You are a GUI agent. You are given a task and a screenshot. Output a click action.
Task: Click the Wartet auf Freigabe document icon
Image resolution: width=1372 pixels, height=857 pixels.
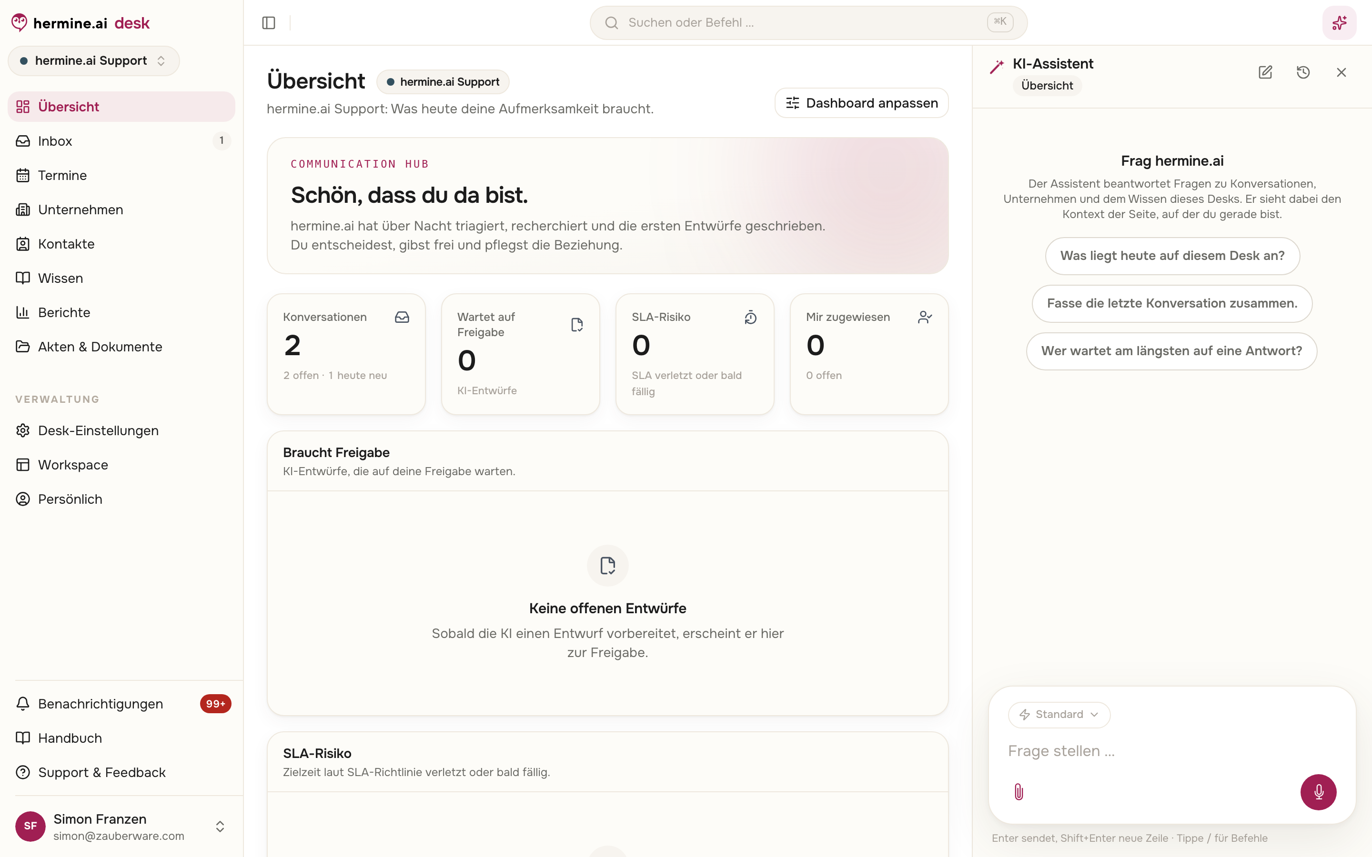576,325
